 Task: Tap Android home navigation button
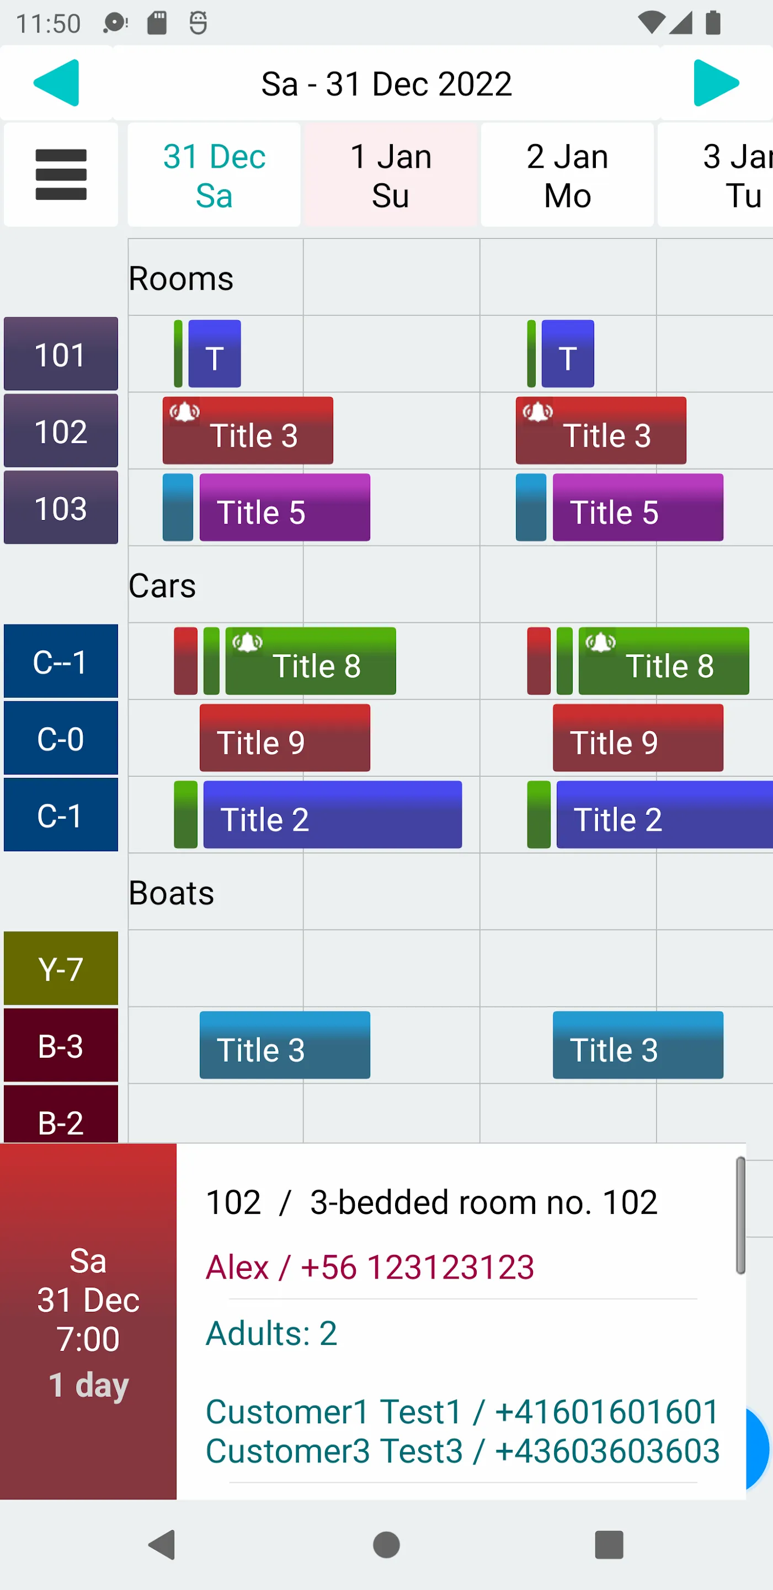(x=386, y=1544)
